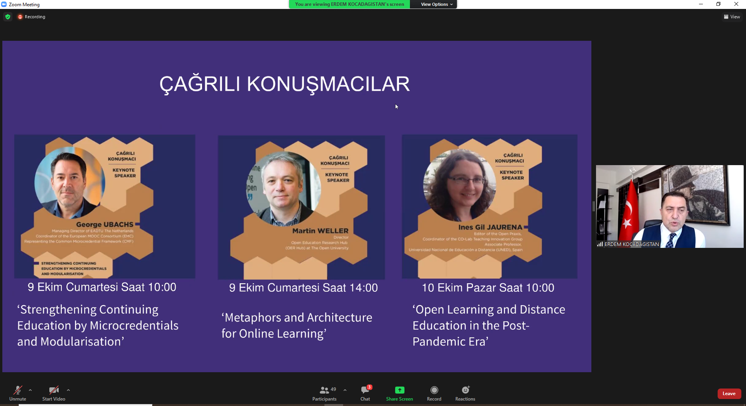Expand video settings arrow beside Start Video
The height and width of the screenshot is (406, 746).
[68, 390]
